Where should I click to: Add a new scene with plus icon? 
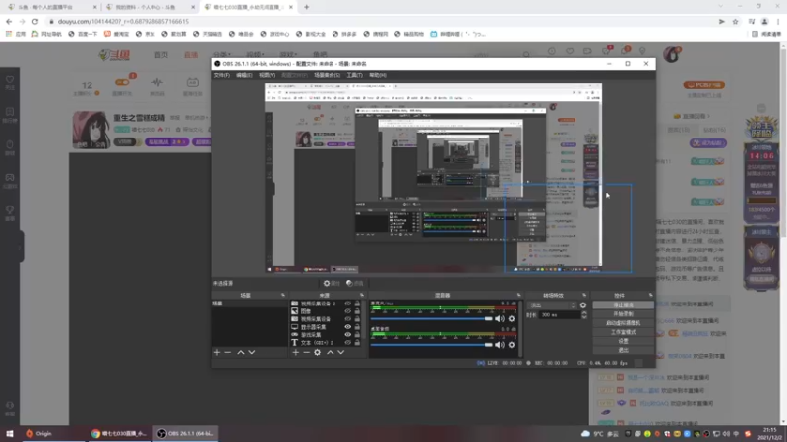click(x=217, y=353)
